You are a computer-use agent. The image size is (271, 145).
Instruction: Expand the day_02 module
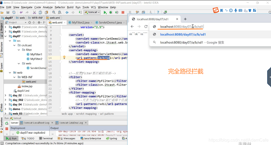tap(5, 95)
